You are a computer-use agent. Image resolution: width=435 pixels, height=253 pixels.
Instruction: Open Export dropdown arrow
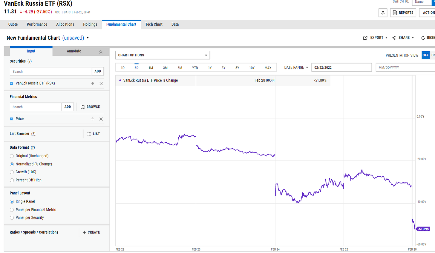386,38
